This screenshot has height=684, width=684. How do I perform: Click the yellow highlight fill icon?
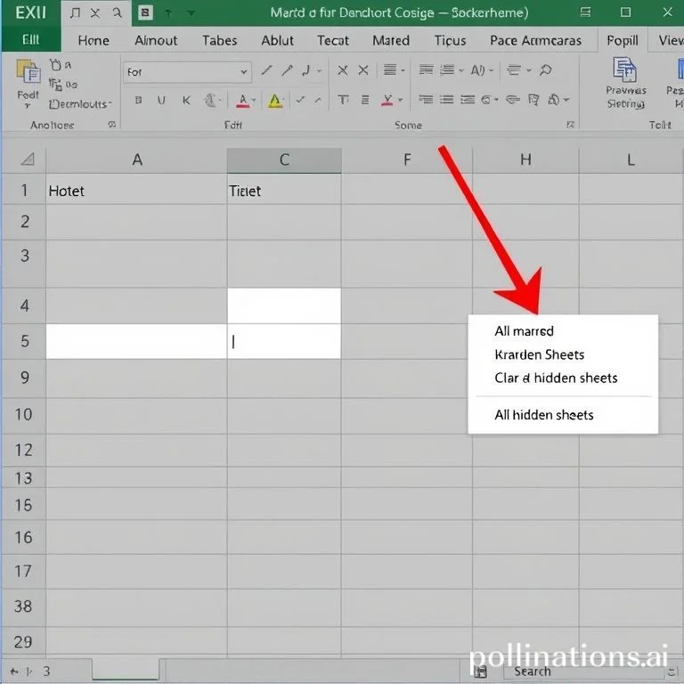(275, 101)
